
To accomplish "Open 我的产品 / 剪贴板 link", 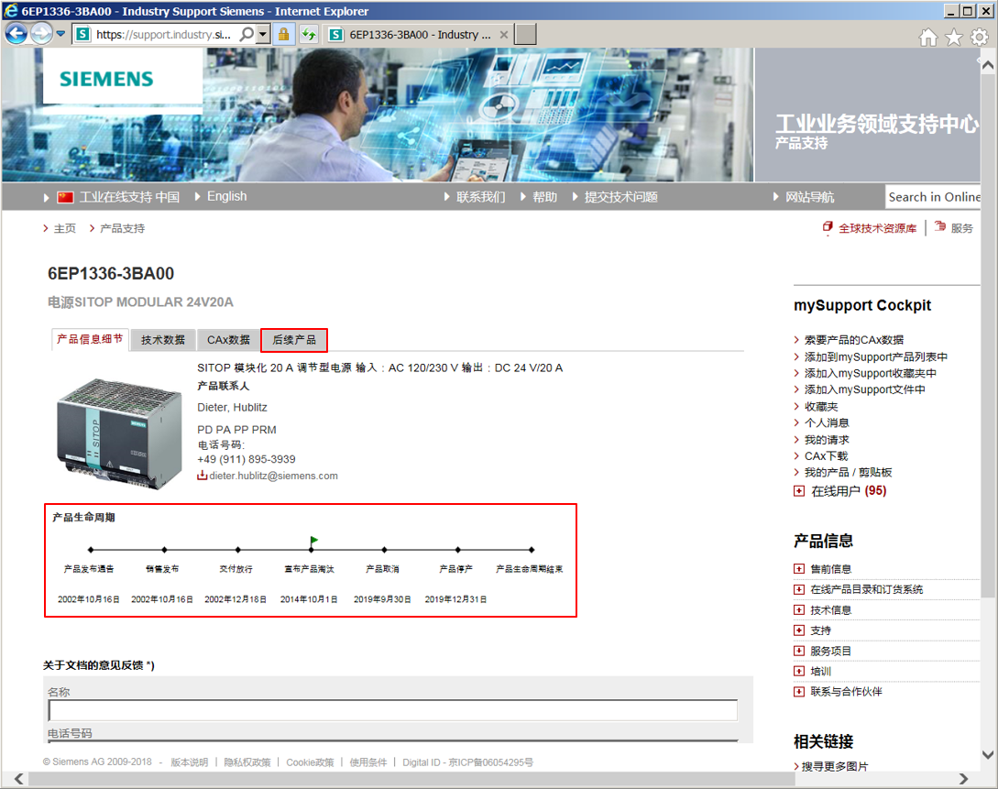I will coord(848,472).
